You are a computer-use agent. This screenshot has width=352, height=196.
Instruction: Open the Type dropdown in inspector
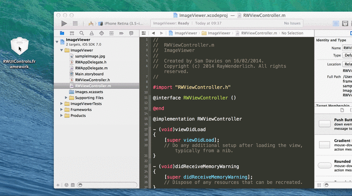tap(347, 55)
